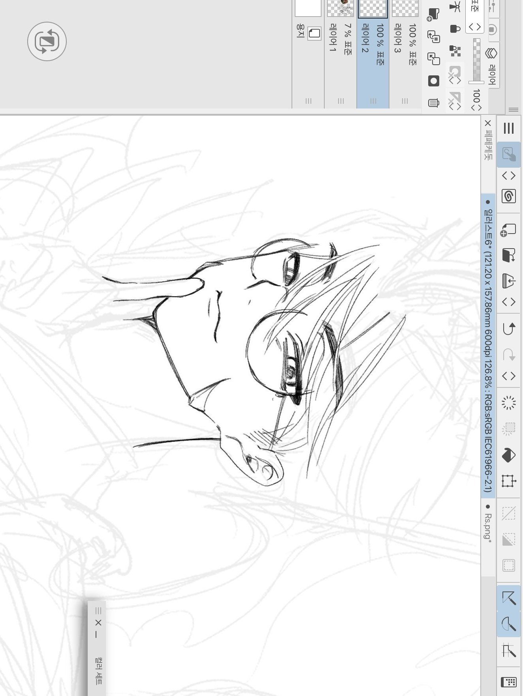The image size is (523, 696).
Task: Add a new raster layer with the plus icon
Action: [433, 15]
